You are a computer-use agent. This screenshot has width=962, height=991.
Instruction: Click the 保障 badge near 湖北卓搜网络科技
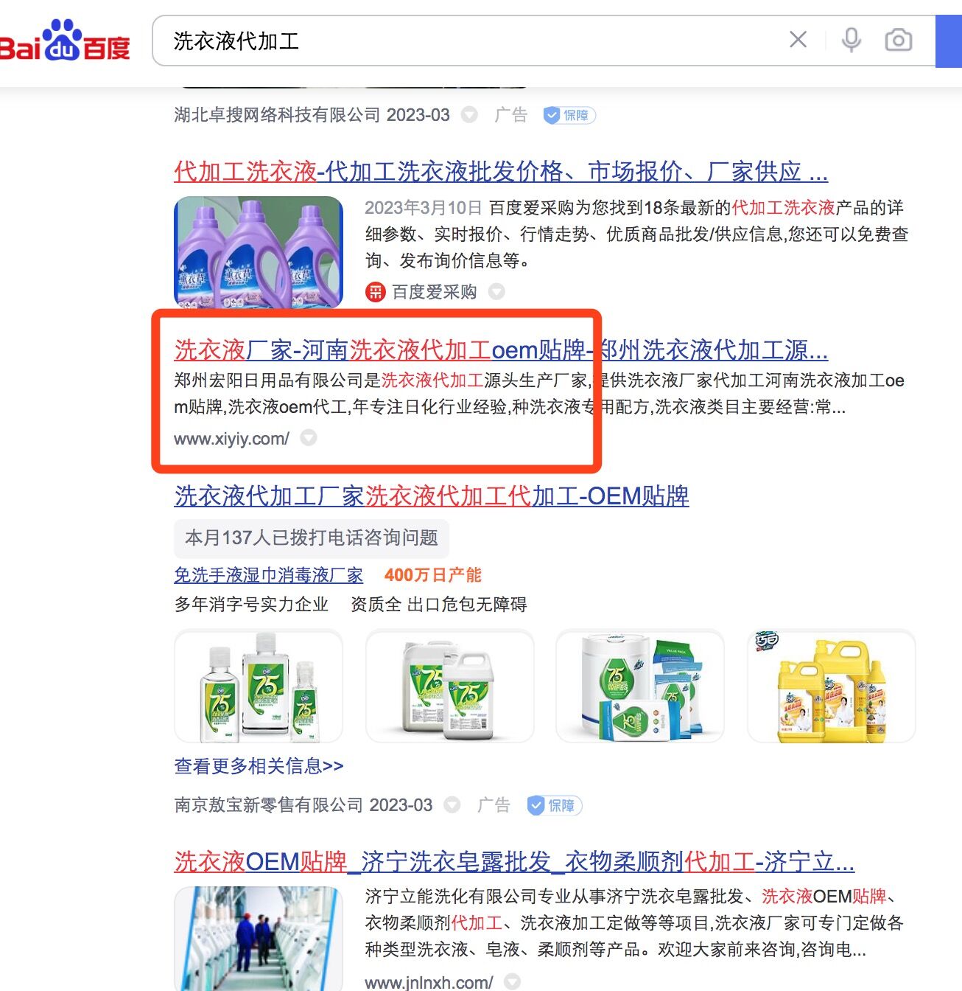569,115
